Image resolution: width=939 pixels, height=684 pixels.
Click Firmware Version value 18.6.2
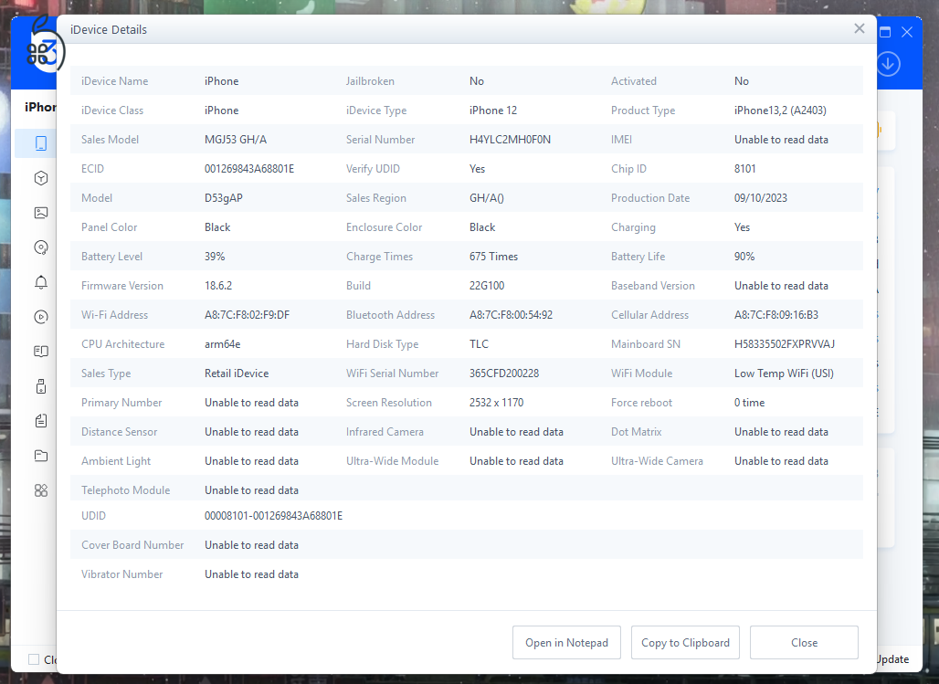click(218, 286)
